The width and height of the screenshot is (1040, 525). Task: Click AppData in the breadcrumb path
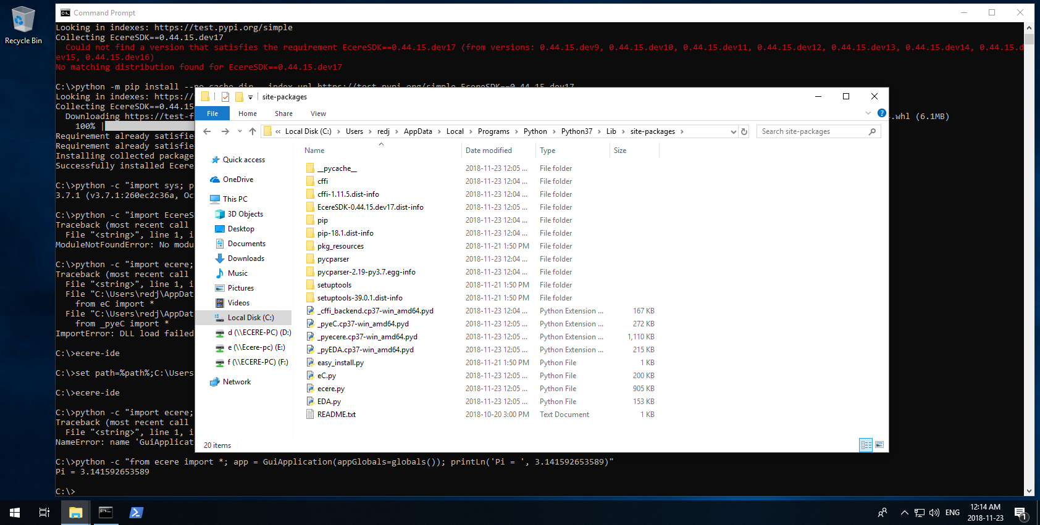(x=418, y=131)
